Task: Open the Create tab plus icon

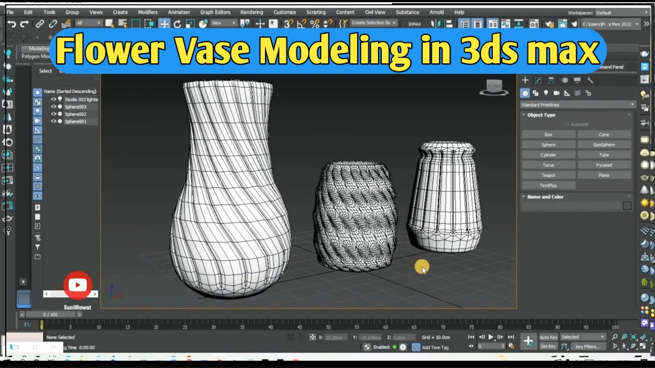Action: point(525,80)
